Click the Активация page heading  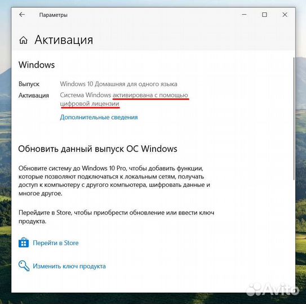coord(64,40)
